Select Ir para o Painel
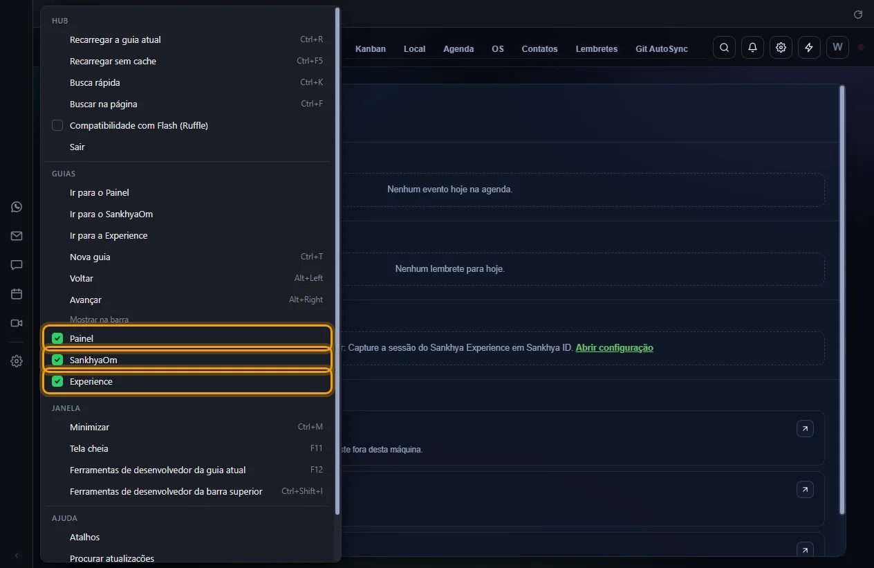Viewport: 874px width, 568px height. tap(187, 192)
